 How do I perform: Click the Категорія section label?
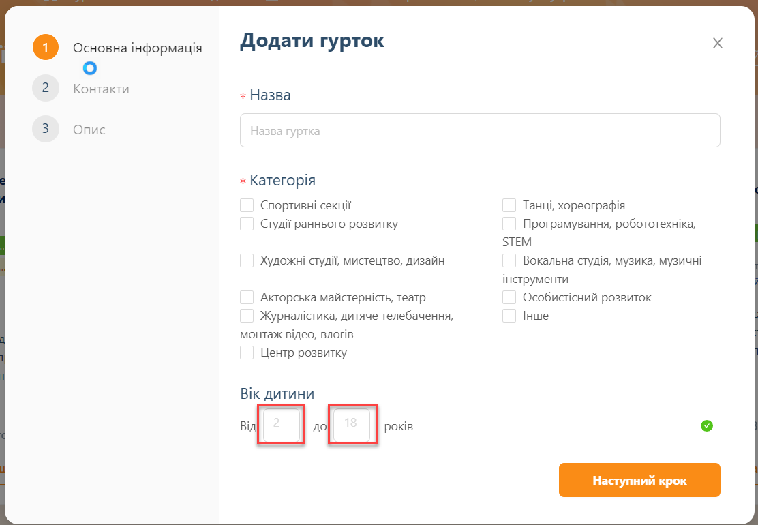282,180
